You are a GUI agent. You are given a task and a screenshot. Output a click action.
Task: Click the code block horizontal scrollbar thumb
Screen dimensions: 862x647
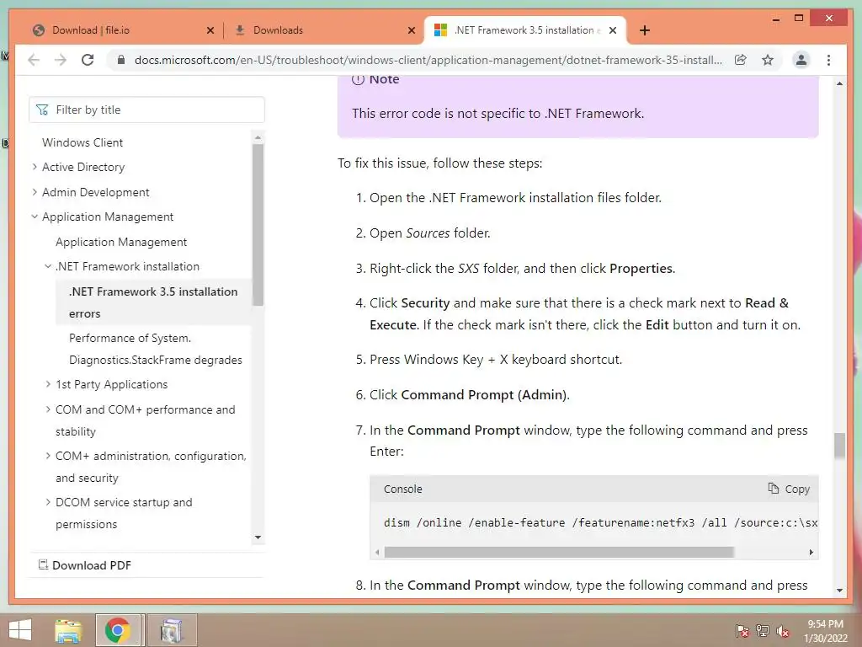pos(559,552)
